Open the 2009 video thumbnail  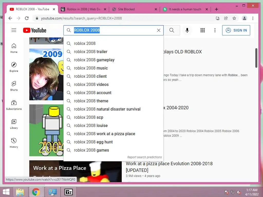pyautogui.click(x=46, y=74)
